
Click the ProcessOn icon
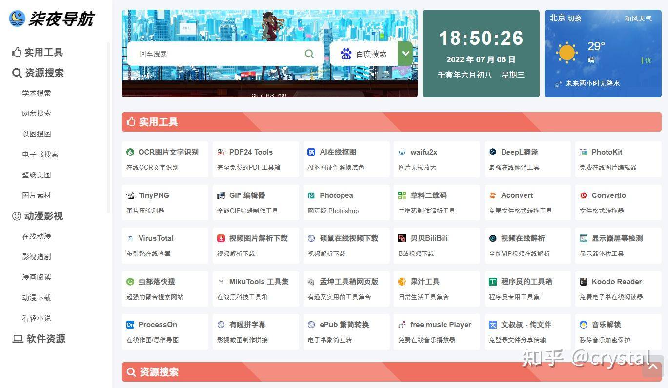(x=130, y=325)
